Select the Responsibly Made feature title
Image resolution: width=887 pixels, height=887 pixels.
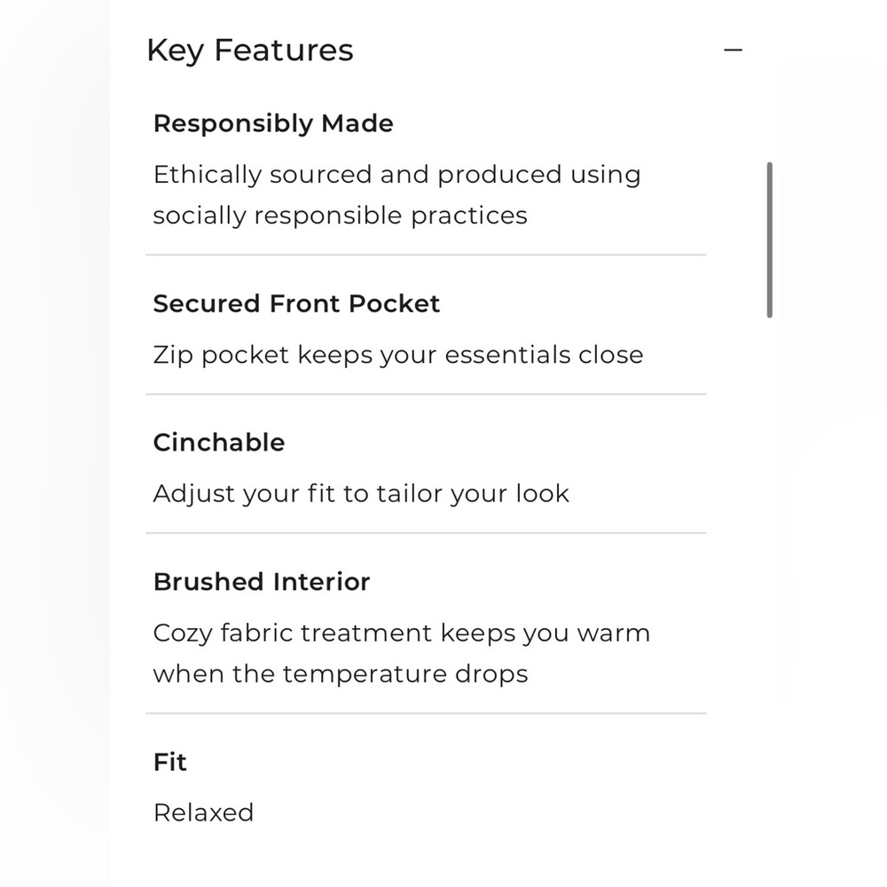point(273,124)
